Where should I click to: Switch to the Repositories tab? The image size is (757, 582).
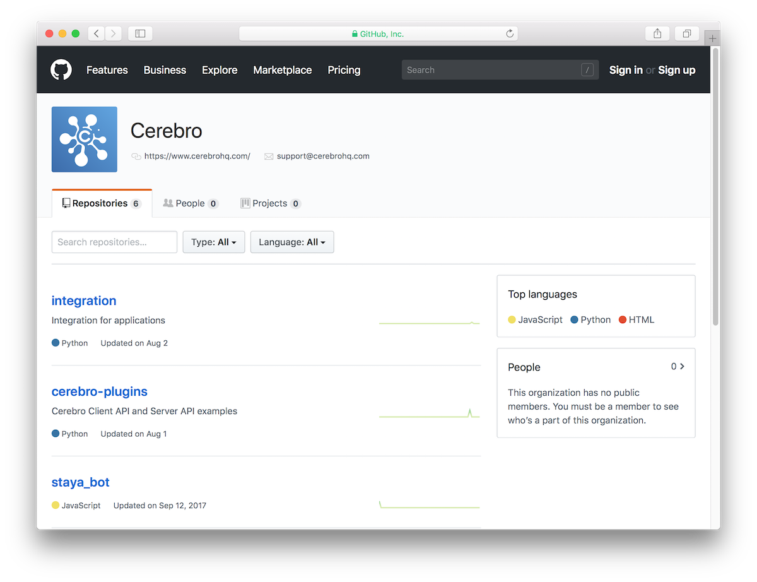[x=102, y=203]
